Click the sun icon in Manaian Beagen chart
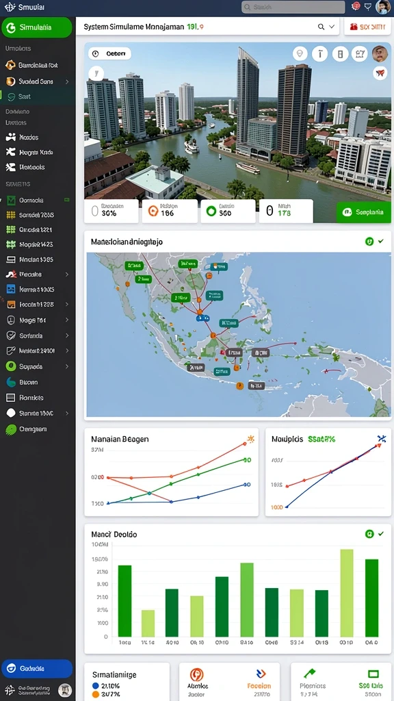394x701 pixels. pyautogui.click(x=250, y=439)
